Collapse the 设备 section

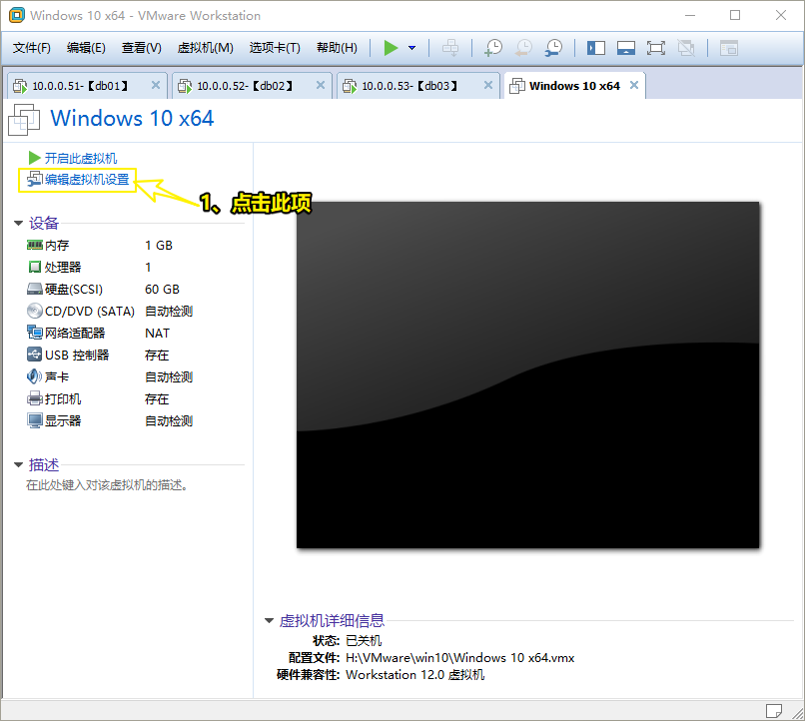click(x=19, y=224)
